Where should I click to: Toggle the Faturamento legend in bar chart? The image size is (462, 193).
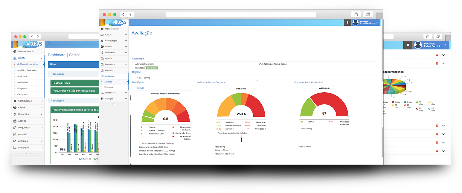click(x=86, y=159)
